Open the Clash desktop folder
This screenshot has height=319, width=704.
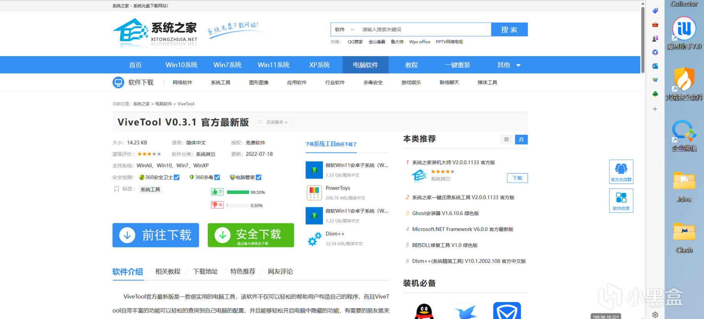[684, 238]
